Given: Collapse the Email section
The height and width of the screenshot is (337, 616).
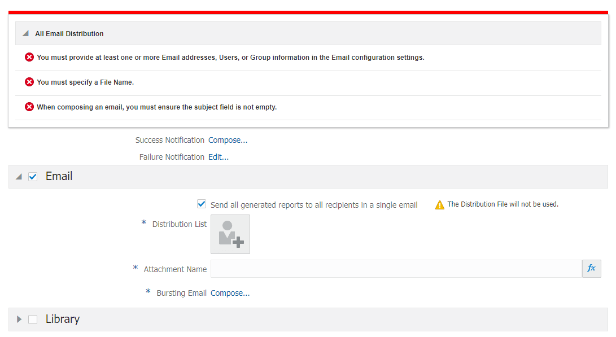Looking at the screenshot, I should (19, 177).
